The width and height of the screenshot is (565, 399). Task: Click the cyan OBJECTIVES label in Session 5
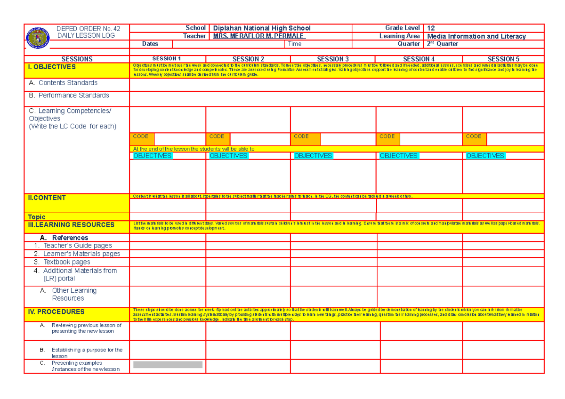coord(485,156)
